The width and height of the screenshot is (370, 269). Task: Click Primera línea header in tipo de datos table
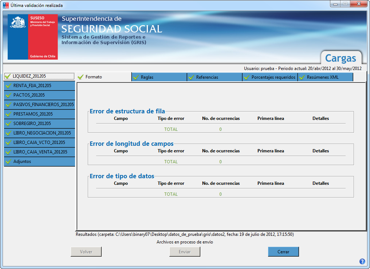271,183
